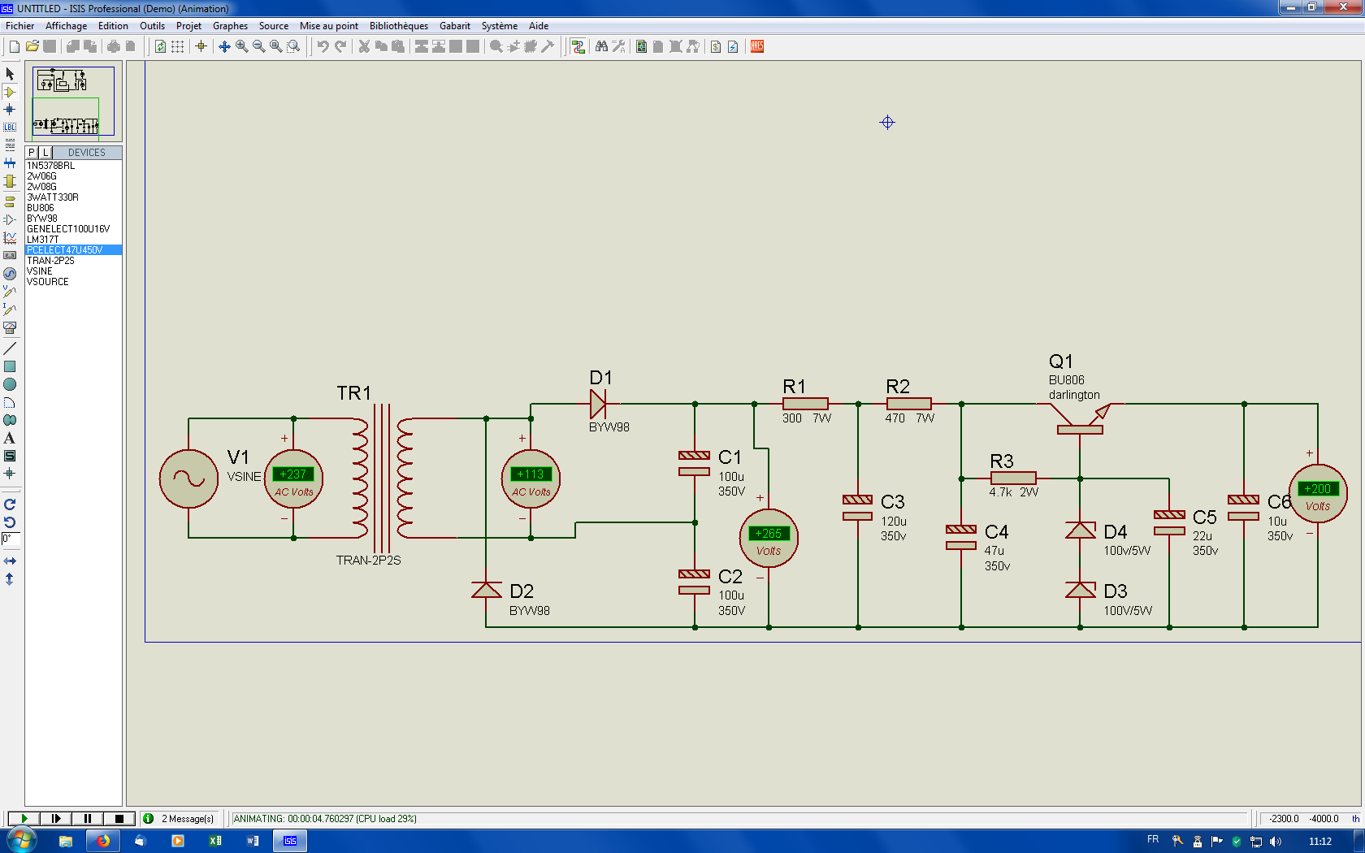Select the 2D symbols S tool
Image resolution: width=1365 pixels, height=853 pixels.
click(x=10, y=456)
